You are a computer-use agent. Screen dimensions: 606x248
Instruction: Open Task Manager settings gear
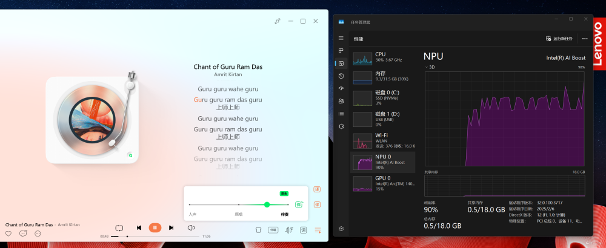coord(341,228)
